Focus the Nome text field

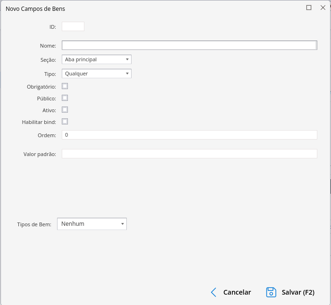coord(189,45)
